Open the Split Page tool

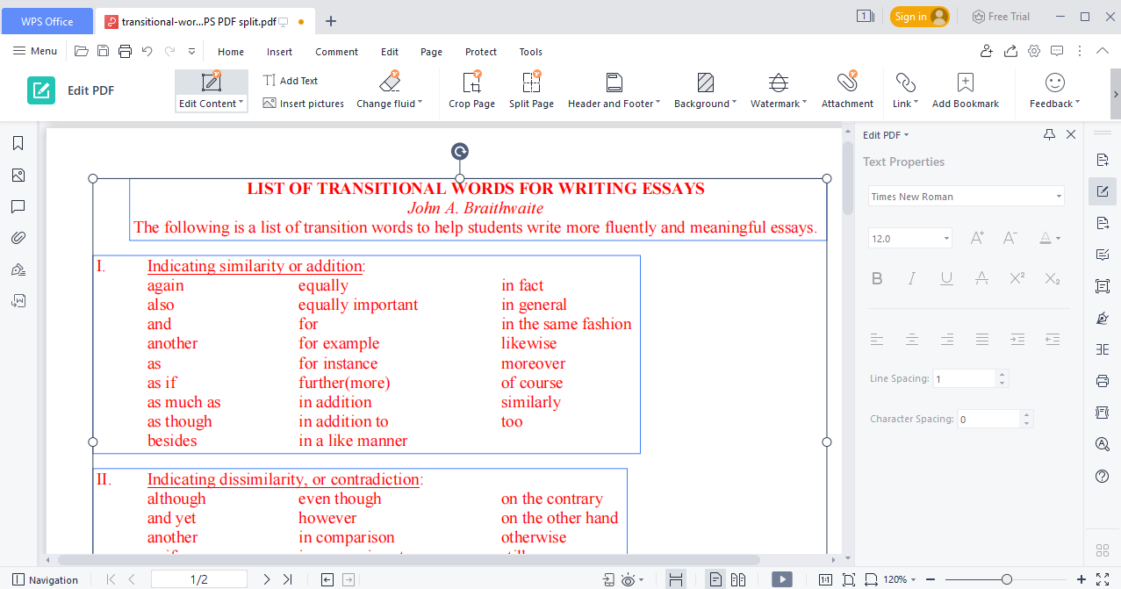pos(531,90)
